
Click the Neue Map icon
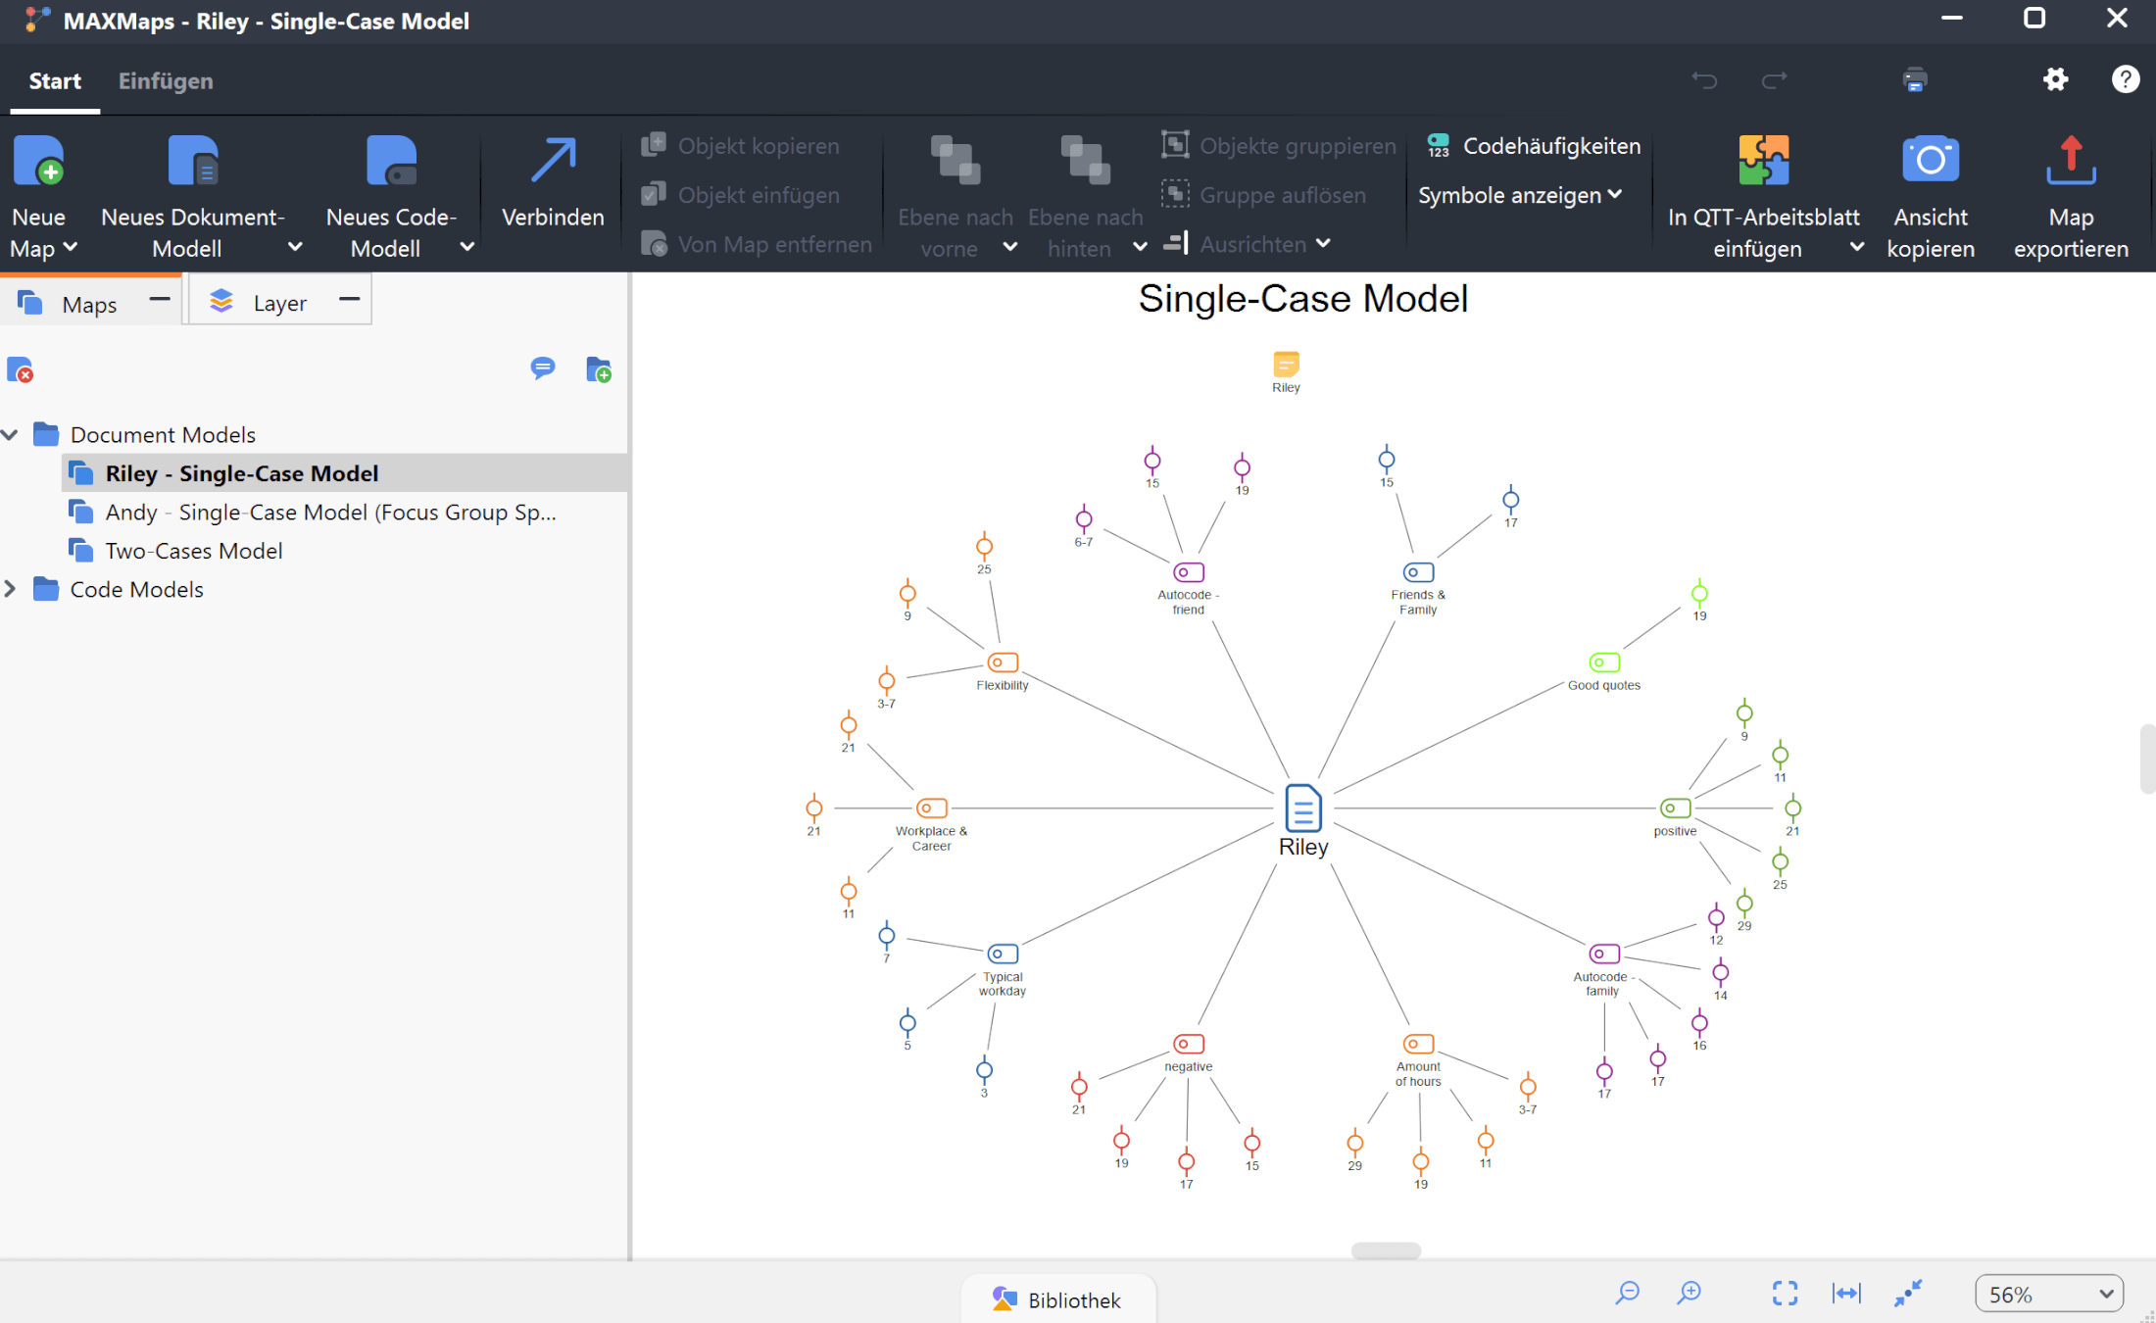[x=38, y=161]
